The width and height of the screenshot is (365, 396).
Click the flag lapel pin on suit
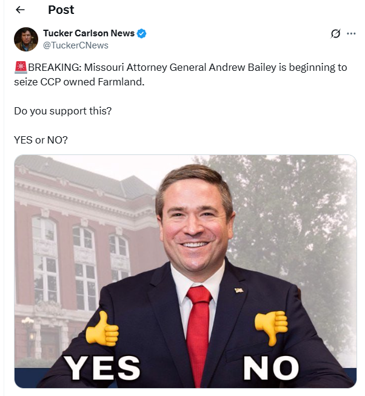(239, 290)
